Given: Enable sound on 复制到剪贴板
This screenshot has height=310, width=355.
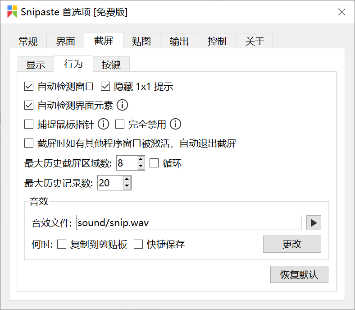Looking at the screenshot, I should tap(62, 244).
